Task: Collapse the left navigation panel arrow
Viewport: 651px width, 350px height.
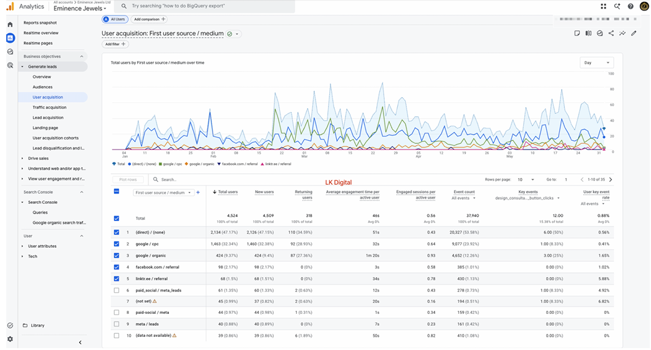Action: (x=80, y=343)
